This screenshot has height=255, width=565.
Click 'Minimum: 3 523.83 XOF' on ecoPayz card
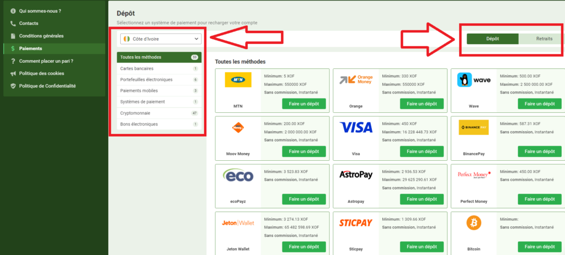click(286, 171)
